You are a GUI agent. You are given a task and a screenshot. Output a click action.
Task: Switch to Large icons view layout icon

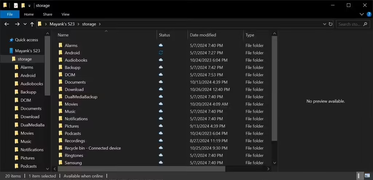point(367,176)
